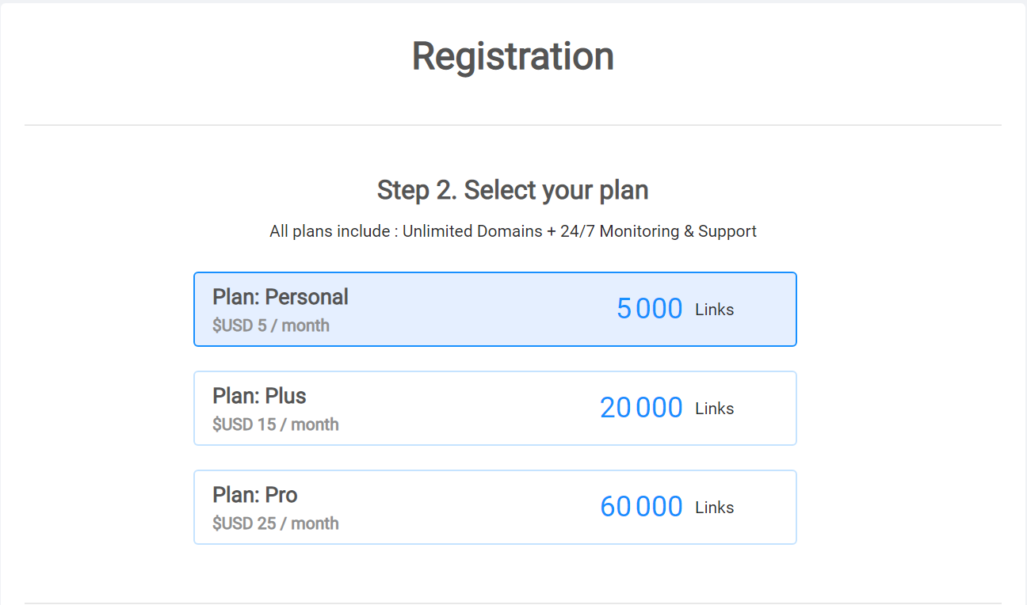Click the $USD 5 / month price
The width and height of the screenshot is (1027, 605).
(271, 325)
